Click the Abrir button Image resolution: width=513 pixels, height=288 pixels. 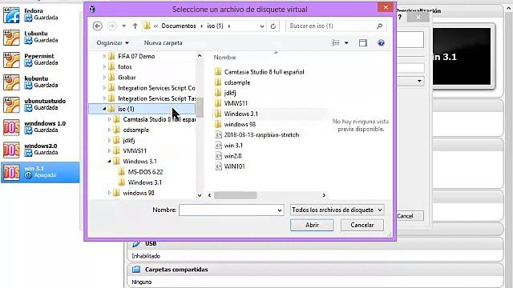point(312,225)
